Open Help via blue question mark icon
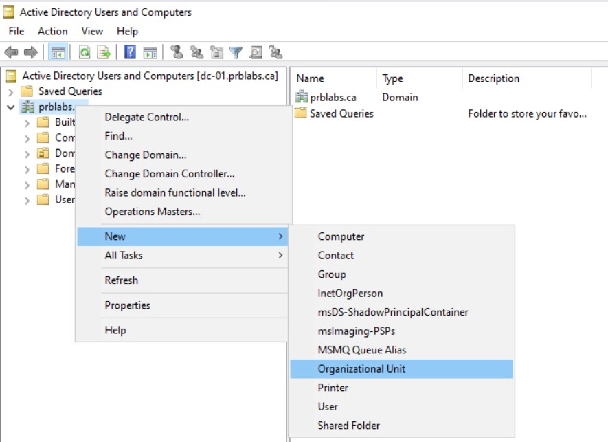 pyautogui.click(x=130, y=52)
